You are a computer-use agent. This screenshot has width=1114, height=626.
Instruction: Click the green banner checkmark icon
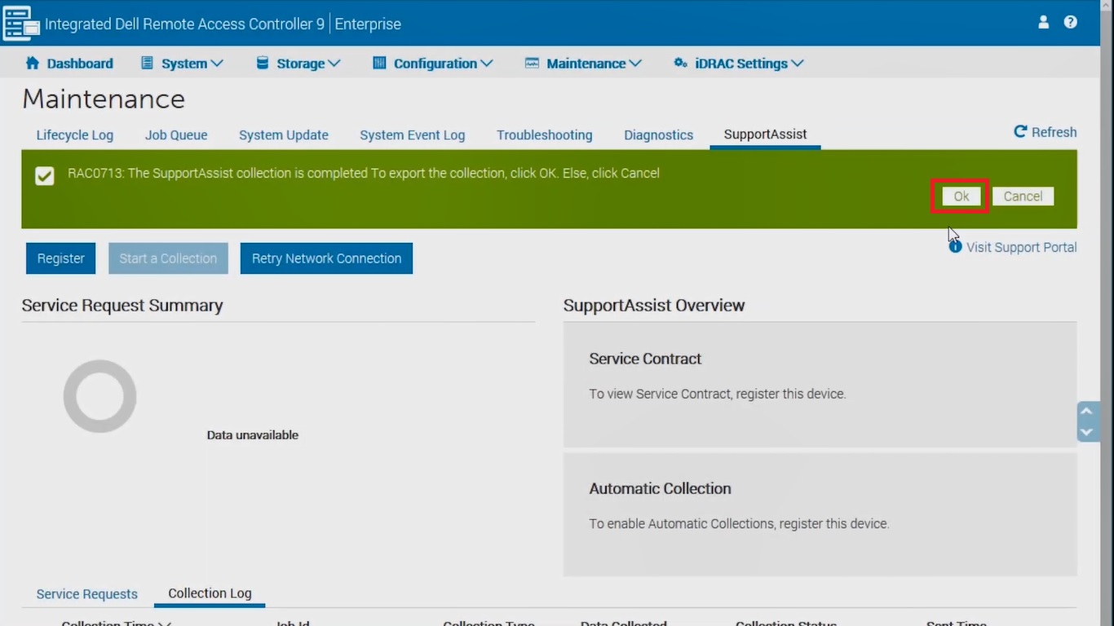click(x=45, y=176)
